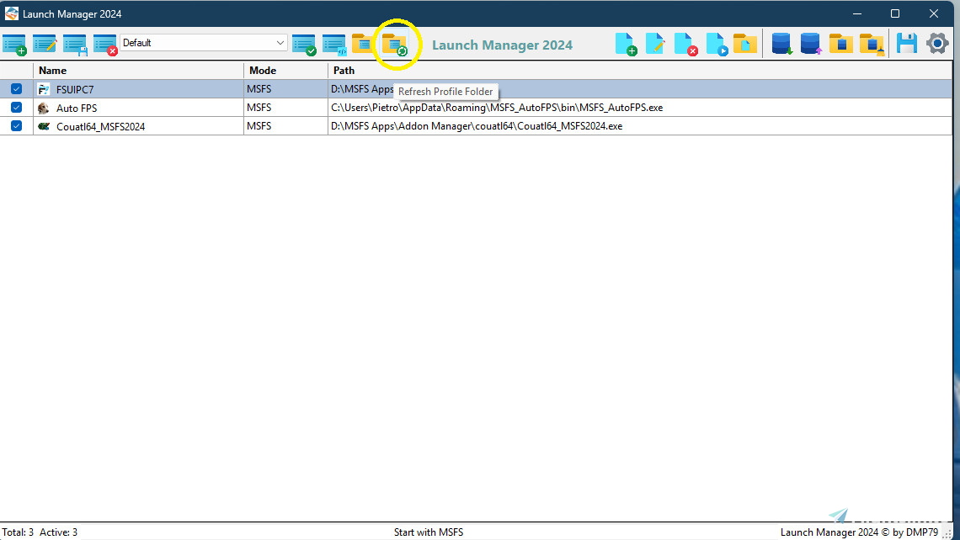The width and height of the screenshot is (960, 540).
Task: Uncheck the Couatl64_MSFS2024 checkbox
Action: tap(17, 126)
